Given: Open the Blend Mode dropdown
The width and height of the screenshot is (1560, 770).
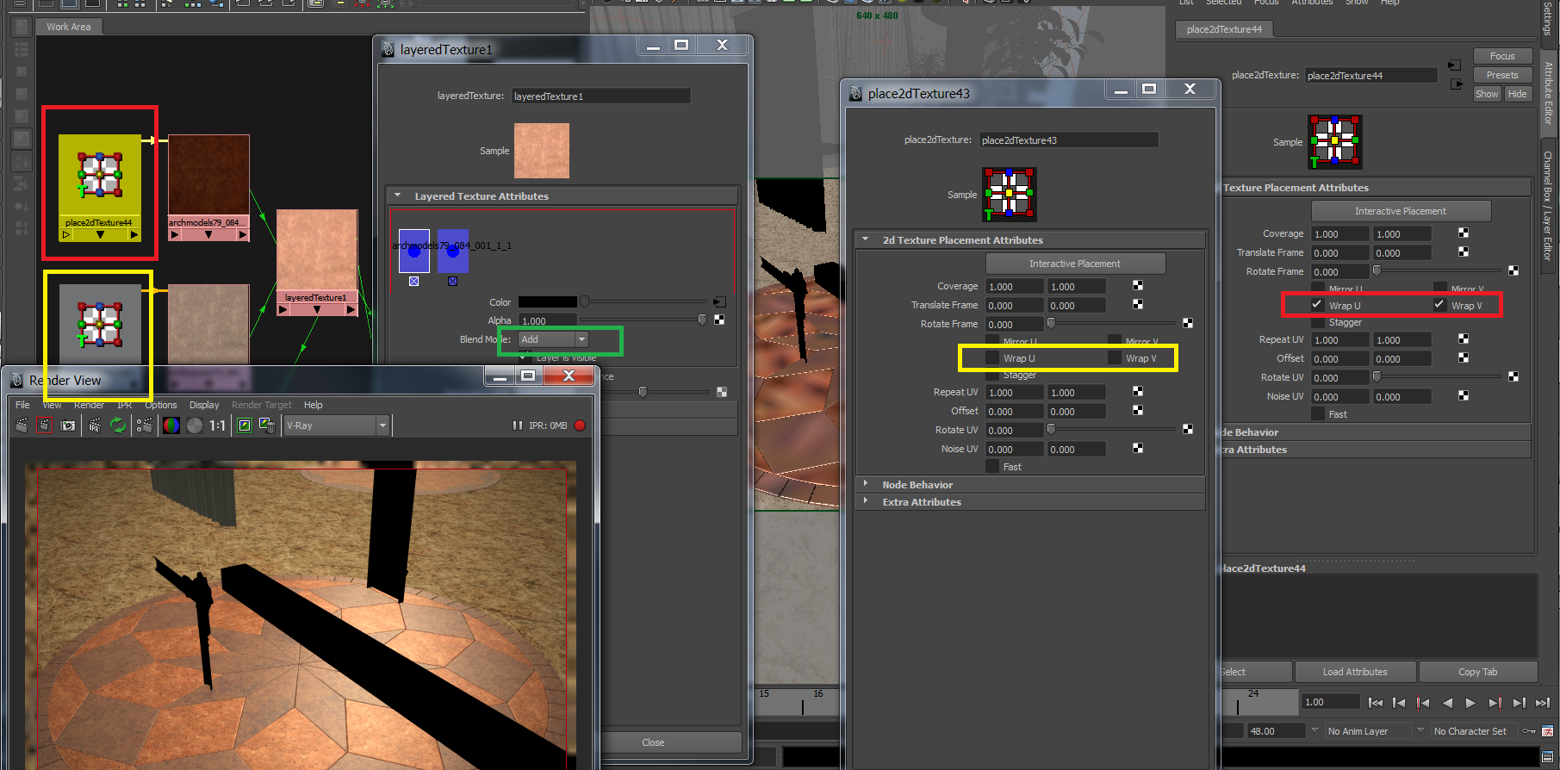Looking at the screenshot, I should click(x=554, y=339).
